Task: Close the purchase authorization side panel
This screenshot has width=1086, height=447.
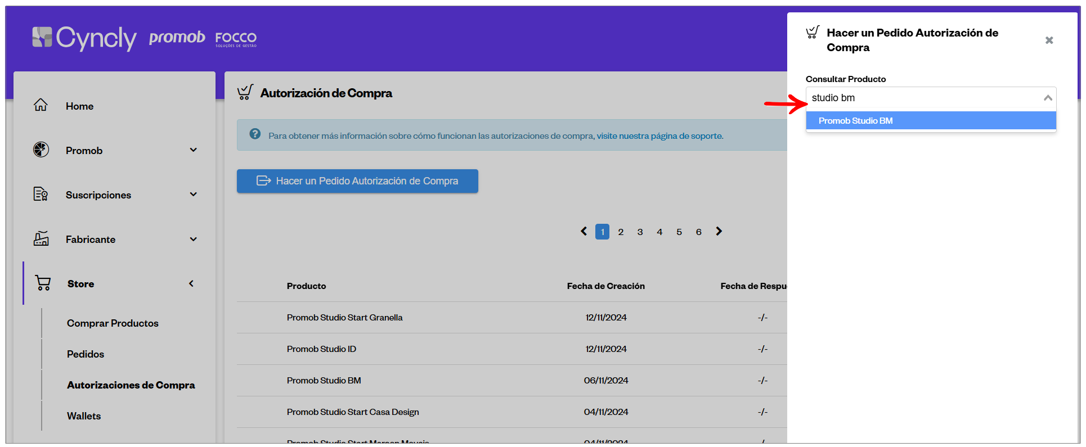Action: point(1049,40)
